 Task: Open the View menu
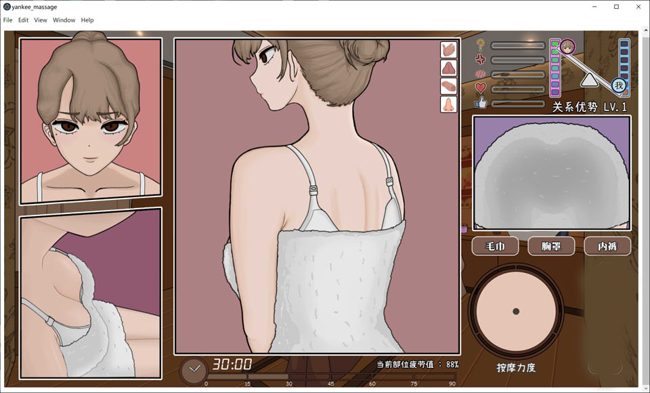click(40, 20)
